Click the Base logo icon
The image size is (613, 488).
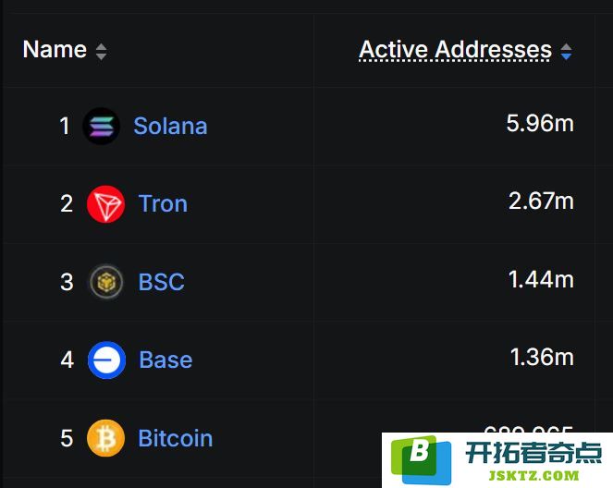pyautogui.click(x=106, y=360)
